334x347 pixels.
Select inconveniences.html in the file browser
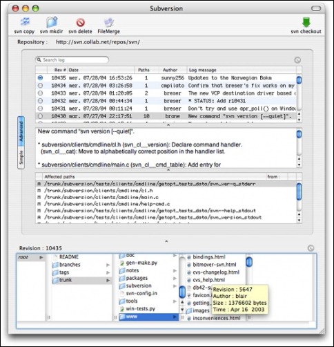[216, 318]
